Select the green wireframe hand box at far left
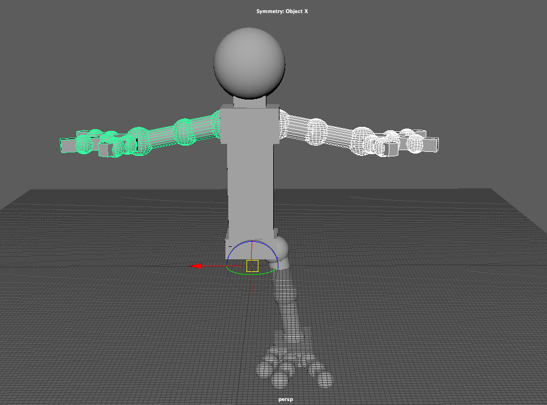547x405 pixels. point(69,145)
